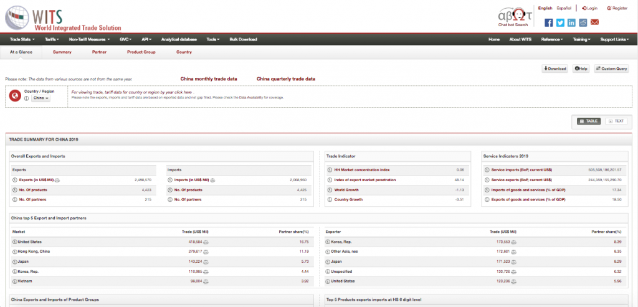Image resolution: width=638 pixels, height=307 pixels.
Task: Select the Country tab
Action: pos(184,52)
